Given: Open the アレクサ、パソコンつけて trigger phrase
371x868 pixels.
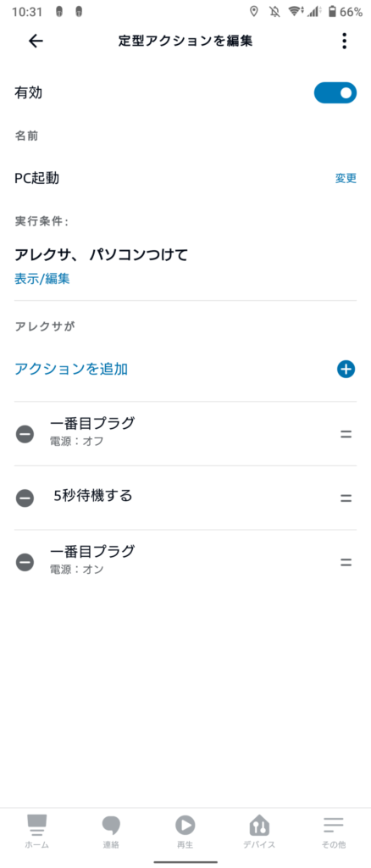Looking at the screenshot, I should (101, 254).
